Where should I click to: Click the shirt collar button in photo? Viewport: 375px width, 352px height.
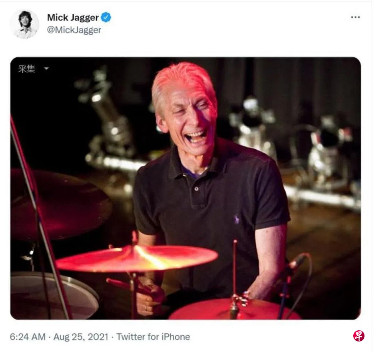click(x=196, y=189)
